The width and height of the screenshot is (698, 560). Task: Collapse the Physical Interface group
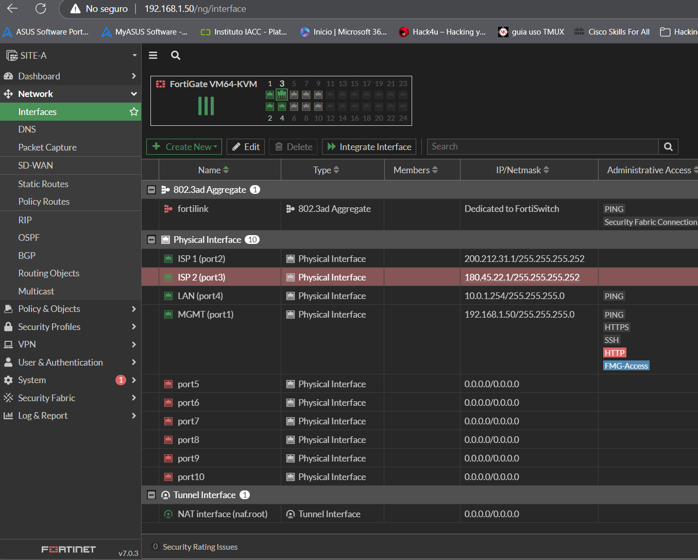click(151, 240)
